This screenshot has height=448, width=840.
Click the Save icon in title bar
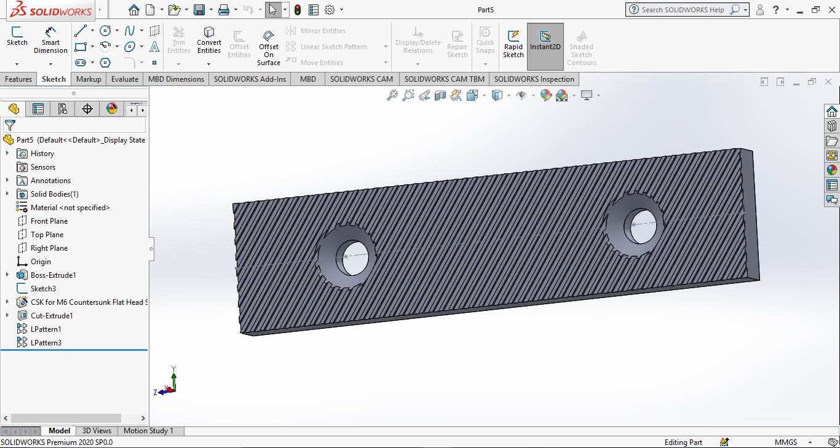coord(199,10)
